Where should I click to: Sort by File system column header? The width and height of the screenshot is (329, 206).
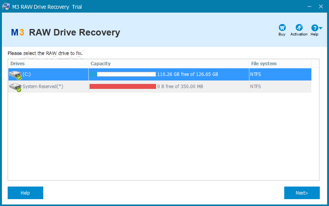[280, 64]
